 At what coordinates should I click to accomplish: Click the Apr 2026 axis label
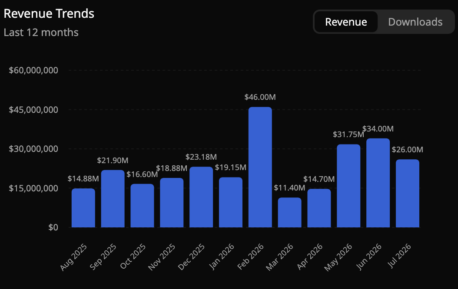point(310,256)
